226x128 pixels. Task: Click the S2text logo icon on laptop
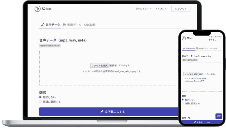coord(37,9)
